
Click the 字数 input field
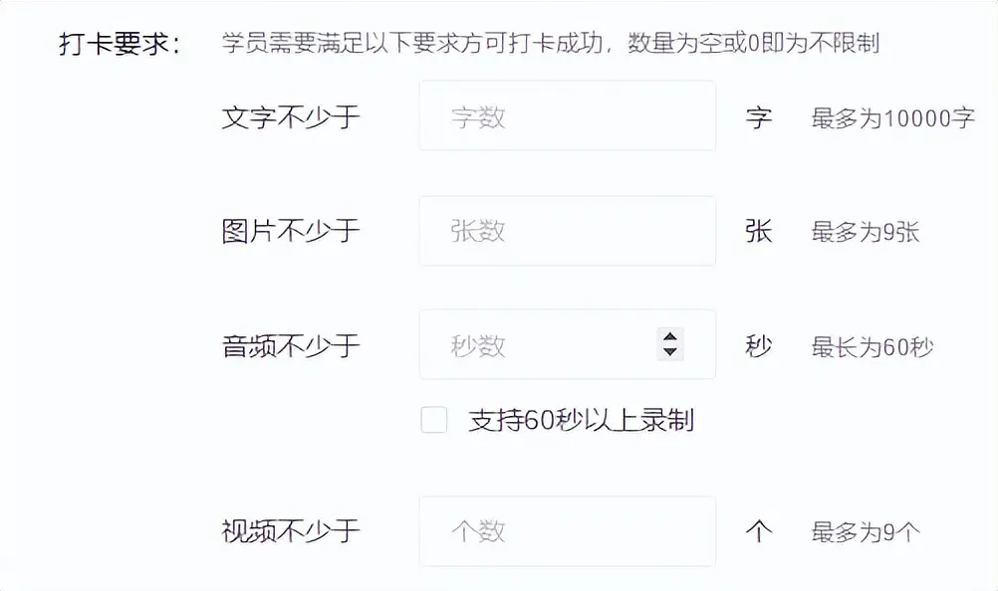[x=568, y=115]
